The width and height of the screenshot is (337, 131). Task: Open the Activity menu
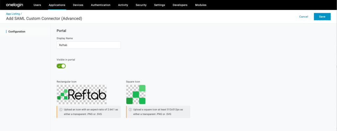tap(123, 5)
